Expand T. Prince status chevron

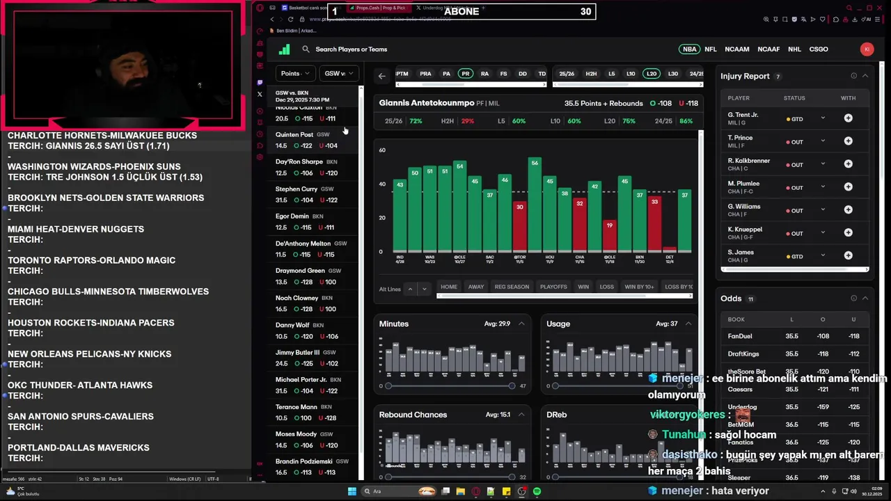(823, 141)
